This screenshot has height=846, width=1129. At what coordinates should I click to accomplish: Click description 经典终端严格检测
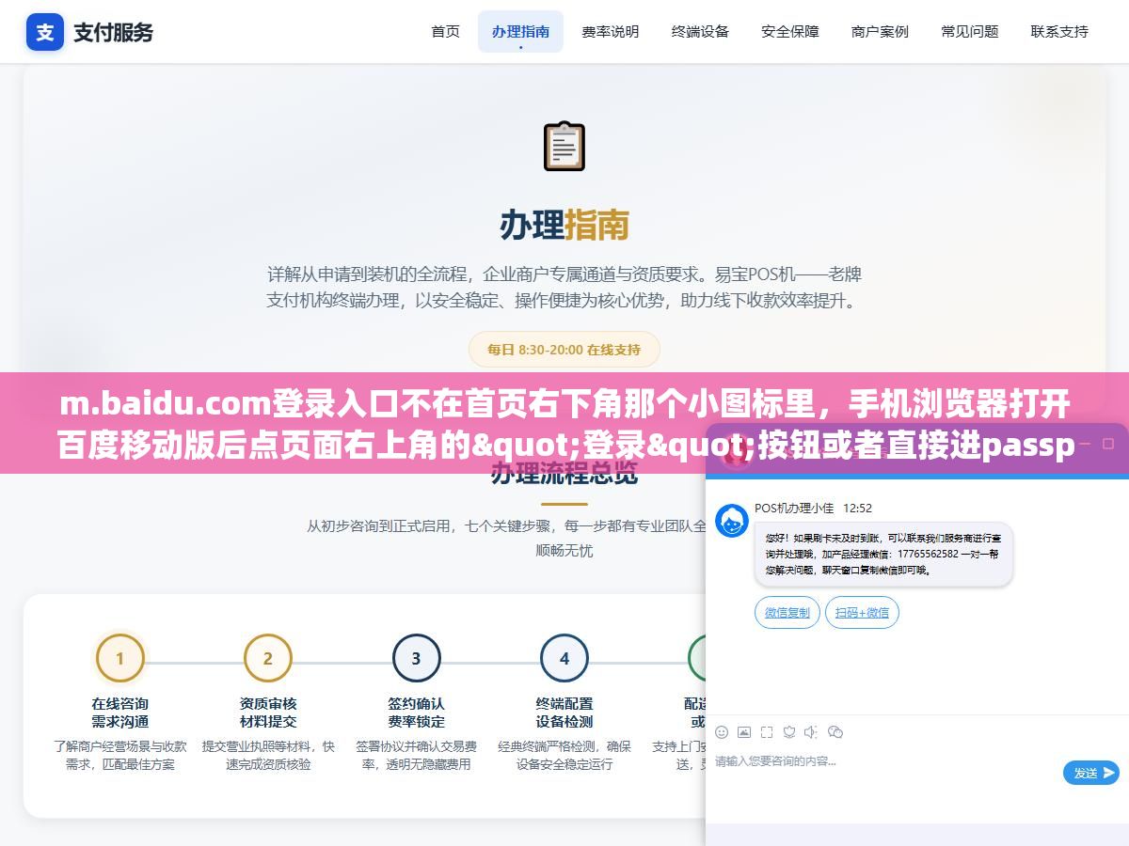(x=564, y=755)
